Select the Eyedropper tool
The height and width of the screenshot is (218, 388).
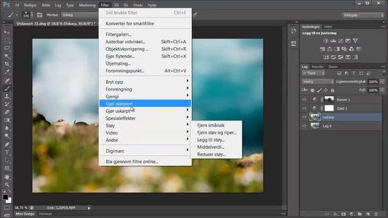click(7, 72)
